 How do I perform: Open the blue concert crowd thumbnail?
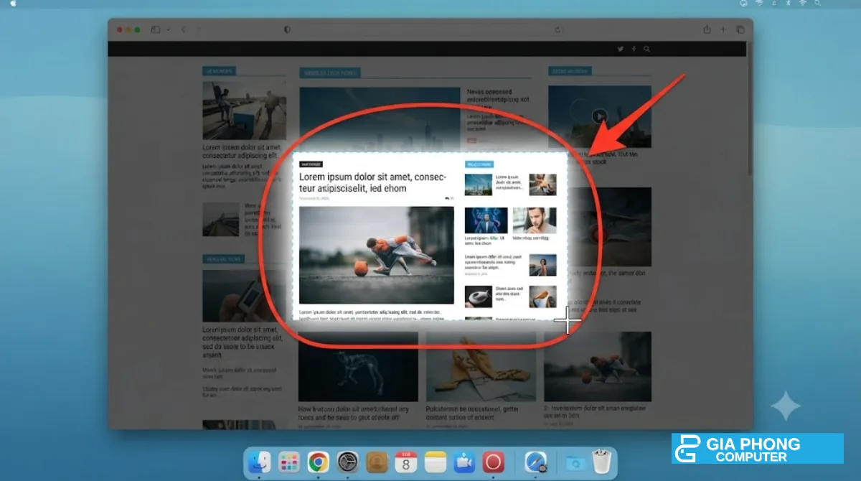click(x=486, y=220)
